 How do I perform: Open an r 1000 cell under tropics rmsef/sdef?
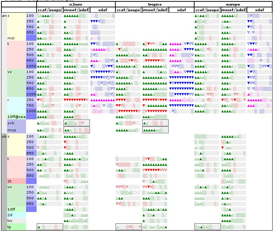point(155,111)
